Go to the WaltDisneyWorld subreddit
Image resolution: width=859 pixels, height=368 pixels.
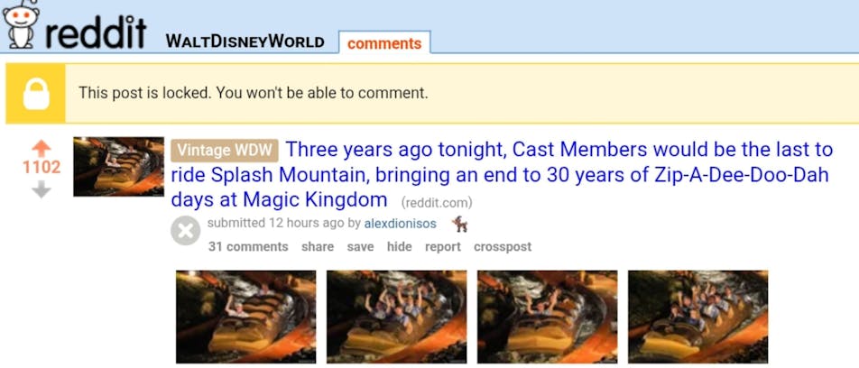[x=245, y=41]
